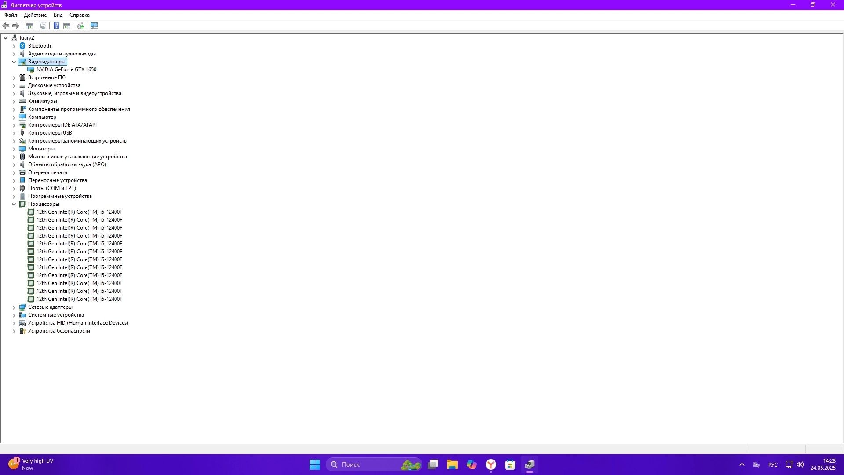Toggle the action pane toolbar icon

(67, 26)
